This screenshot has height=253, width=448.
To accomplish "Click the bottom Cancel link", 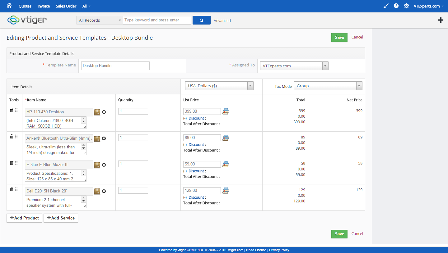I will 357,233.
